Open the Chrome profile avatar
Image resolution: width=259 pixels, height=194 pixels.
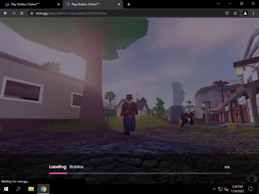click(x=245, y=13)
